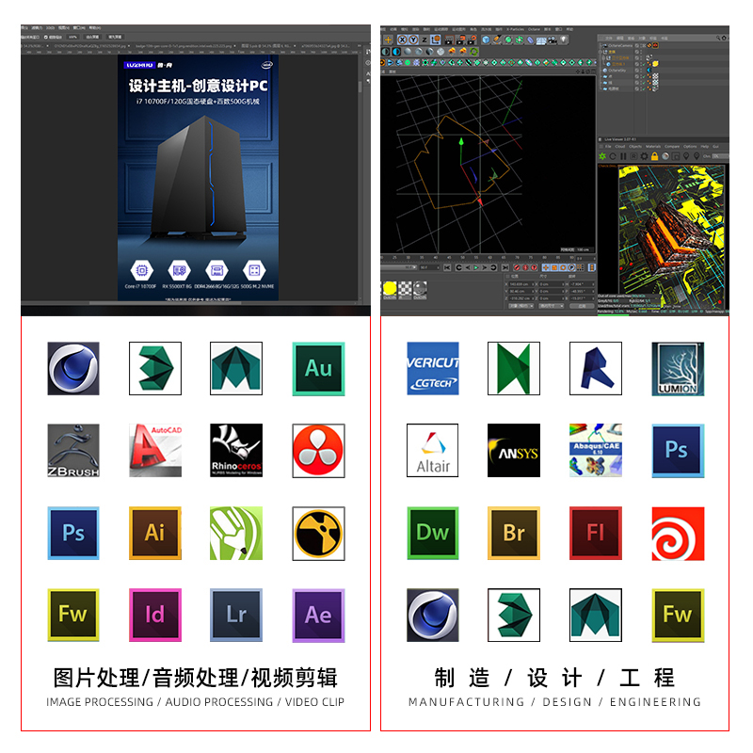Click 3ds Max icon in image processing panel
Screen dimensions: 753x753
click(x=155, y=368)
